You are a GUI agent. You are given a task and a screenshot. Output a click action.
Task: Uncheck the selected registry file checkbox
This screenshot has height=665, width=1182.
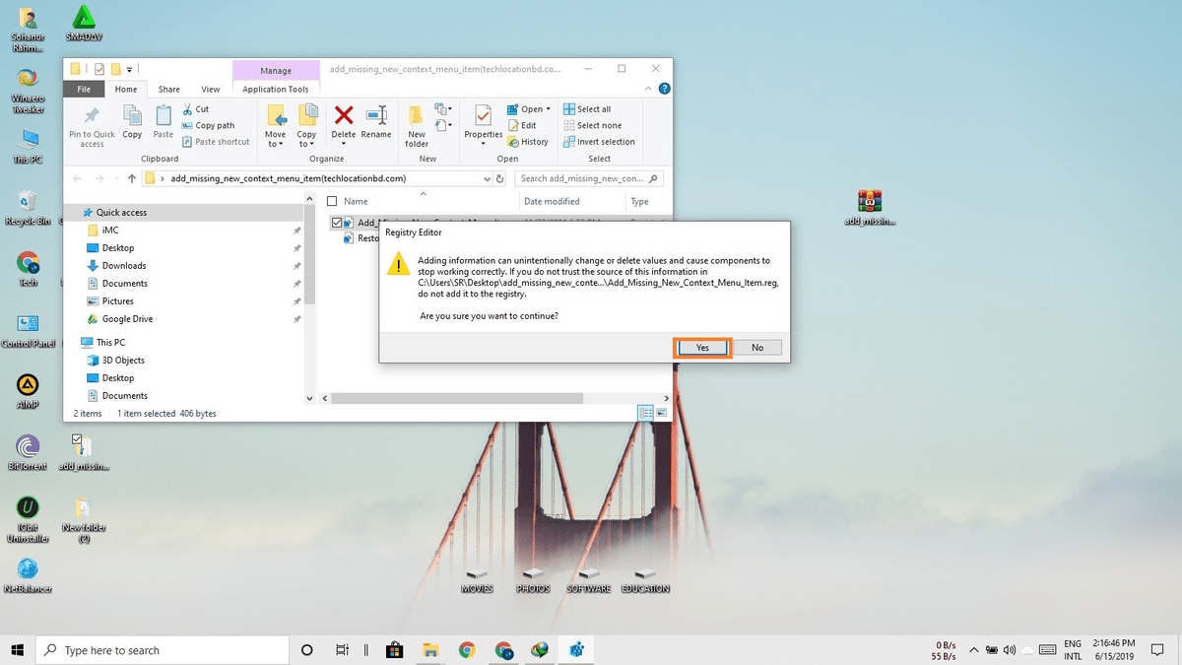pyautogui.click(x=337, y=222)
